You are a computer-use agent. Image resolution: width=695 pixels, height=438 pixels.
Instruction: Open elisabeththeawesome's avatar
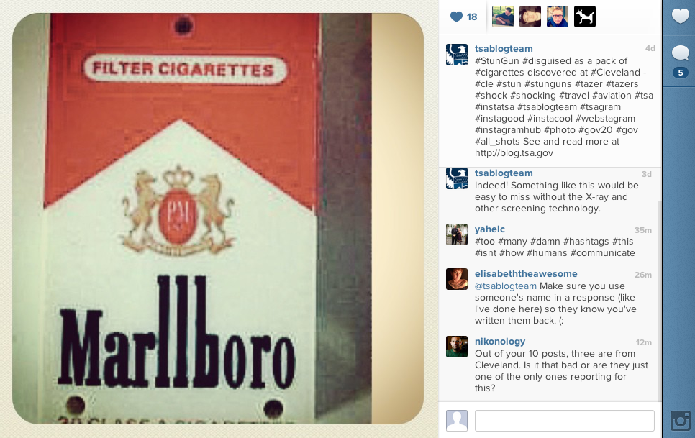457,279
